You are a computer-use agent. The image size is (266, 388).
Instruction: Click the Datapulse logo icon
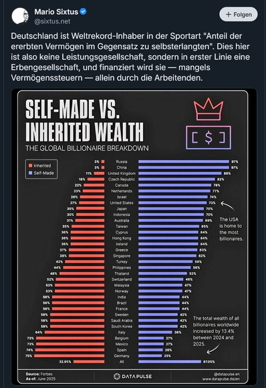tap(116, 377)
